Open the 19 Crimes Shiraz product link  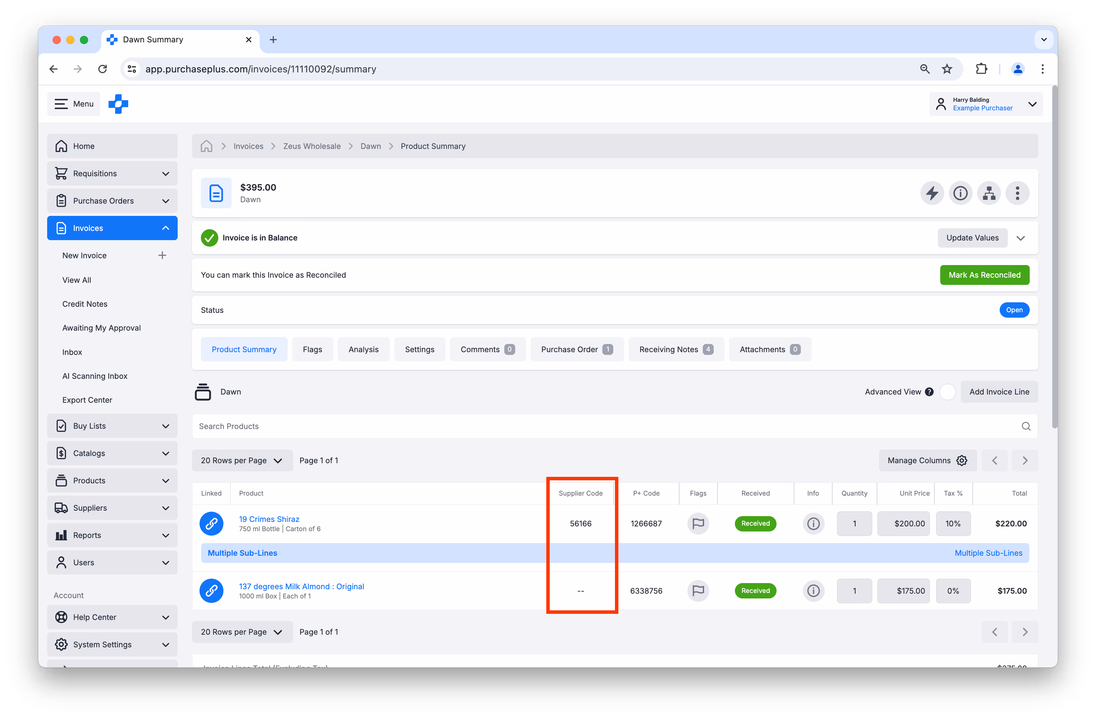pyautogui.click(x=269, y=519)
